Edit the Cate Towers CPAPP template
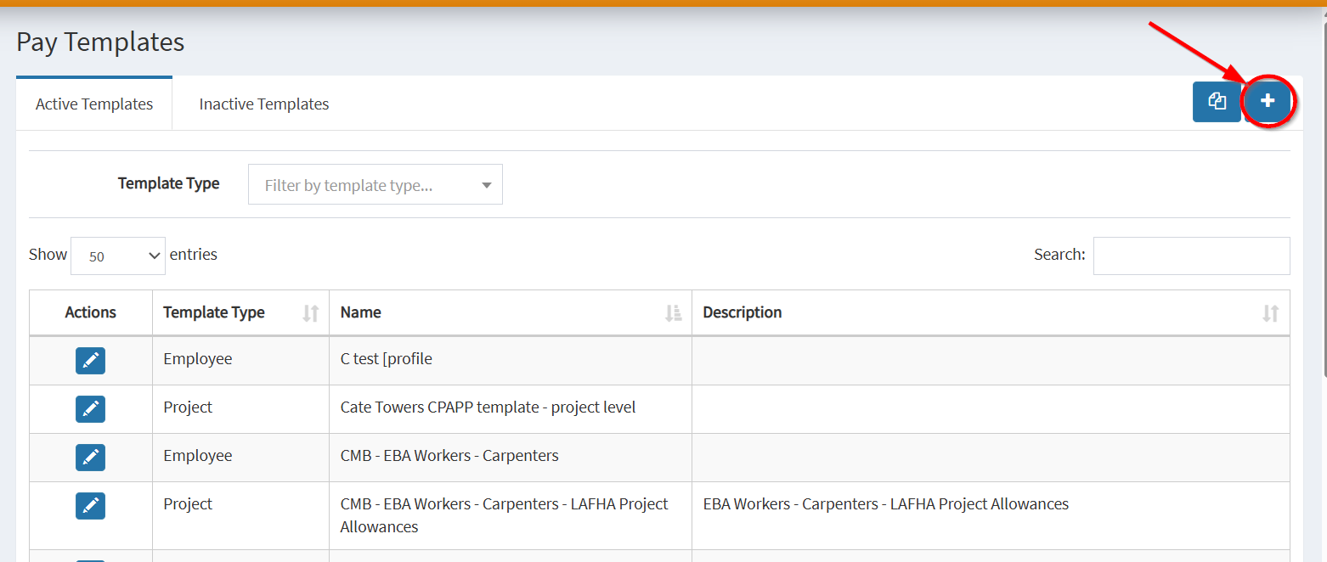This screenshot has width=1327, height=562. click(90, 409)
